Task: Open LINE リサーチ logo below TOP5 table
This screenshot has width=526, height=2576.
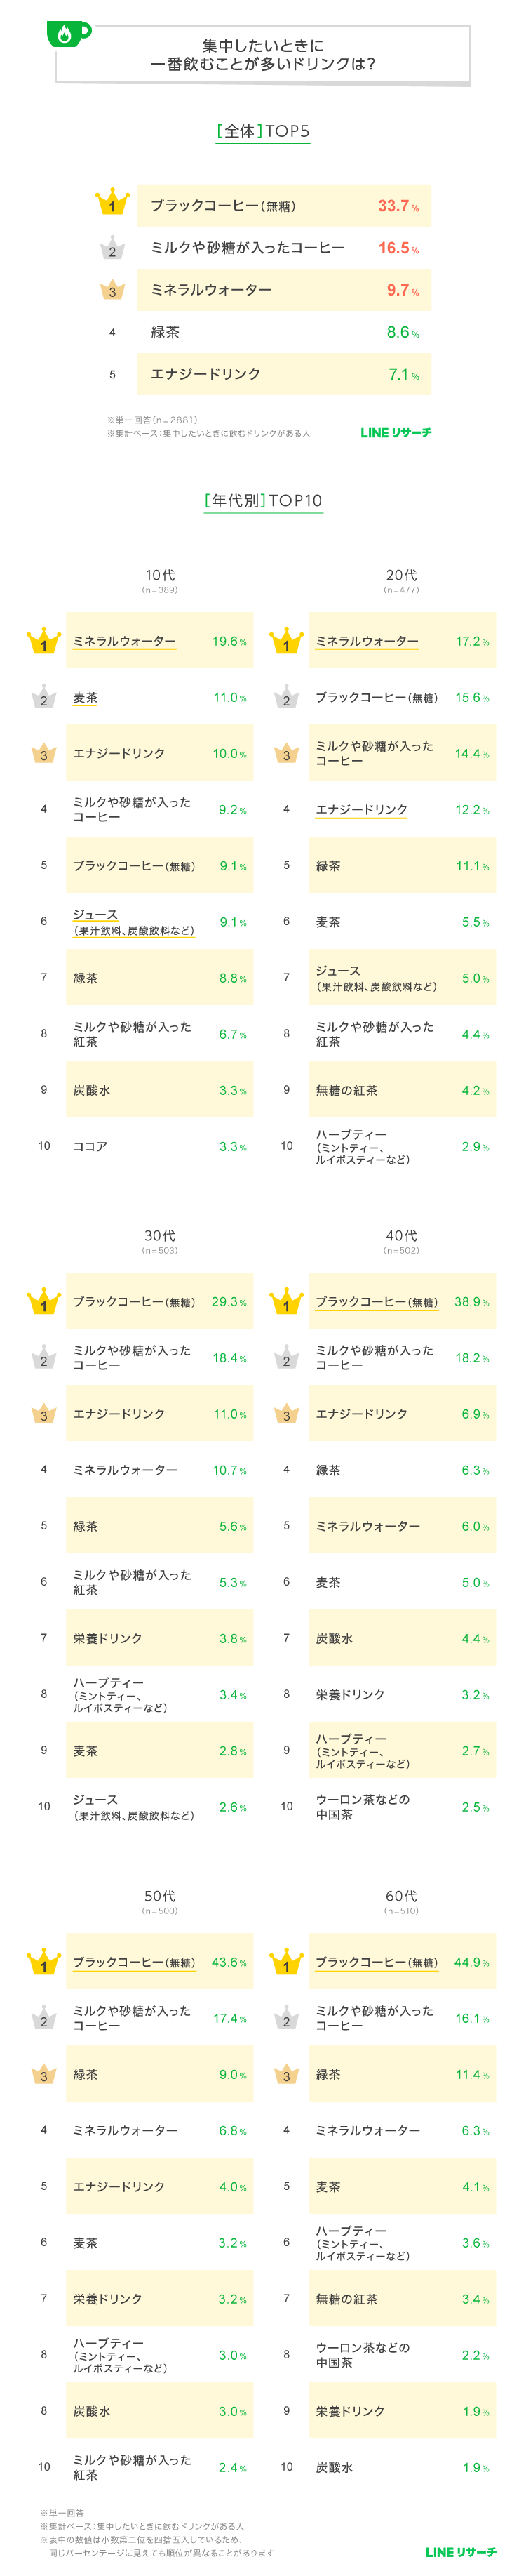Action: click(x=396, y=433)
